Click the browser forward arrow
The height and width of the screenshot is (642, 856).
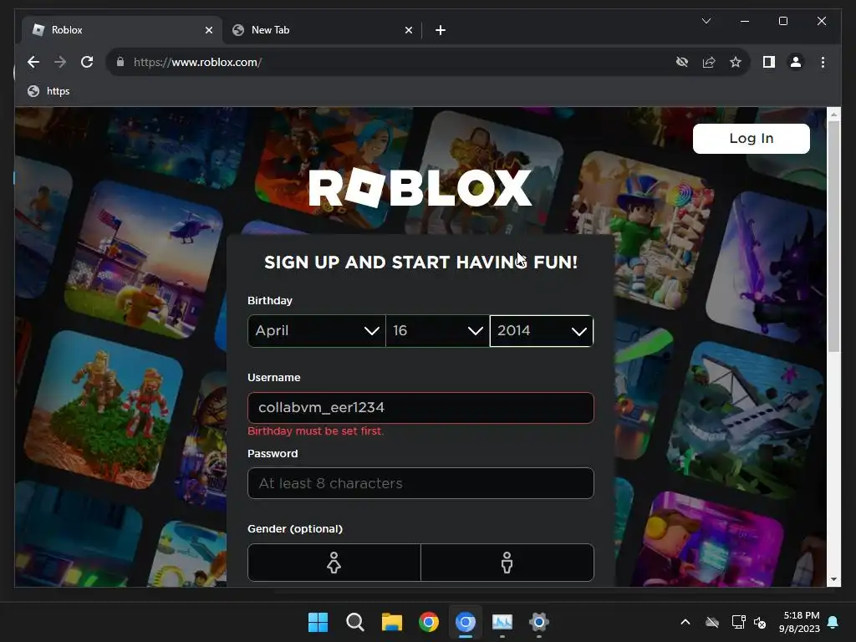pyautogui.click(x=60, y=62)
